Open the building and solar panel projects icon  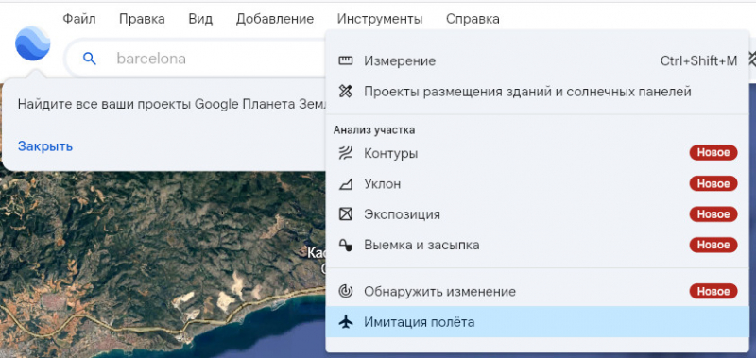(x=346, y=92)
